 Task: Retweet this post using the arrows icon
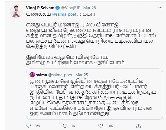(65, 126)
